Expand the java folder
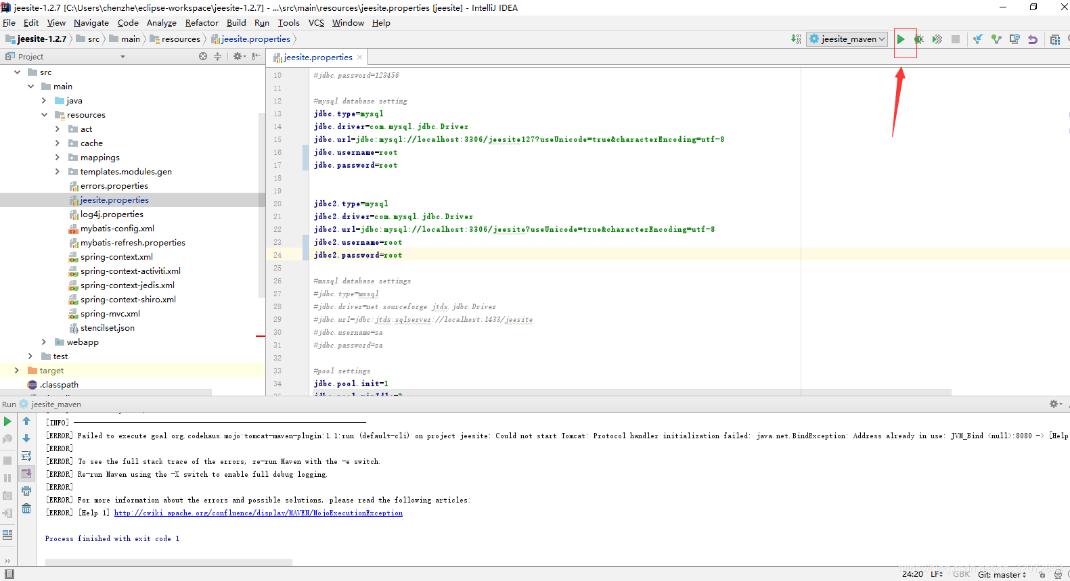The height and width of the screenshot is (581, 1070). pos(44,101)
